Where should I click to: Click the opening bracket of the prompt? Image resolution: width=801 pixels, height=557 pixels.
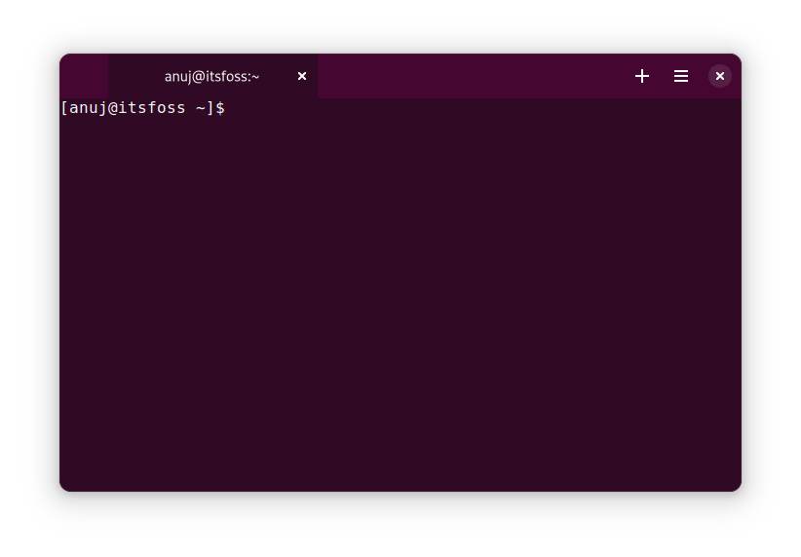point(64,108)
